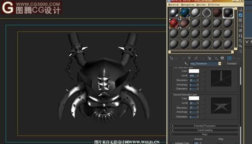Click First Specular Layer Glossiness spinner arrows

tap(198, 80)
